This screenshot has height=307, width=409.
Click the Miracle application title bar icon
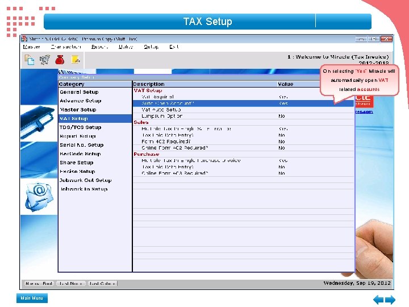pos(24,39)
